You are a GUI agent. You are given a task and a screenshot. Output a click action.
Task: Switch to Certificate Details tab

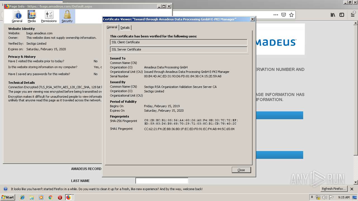click(x=125, y=28)
